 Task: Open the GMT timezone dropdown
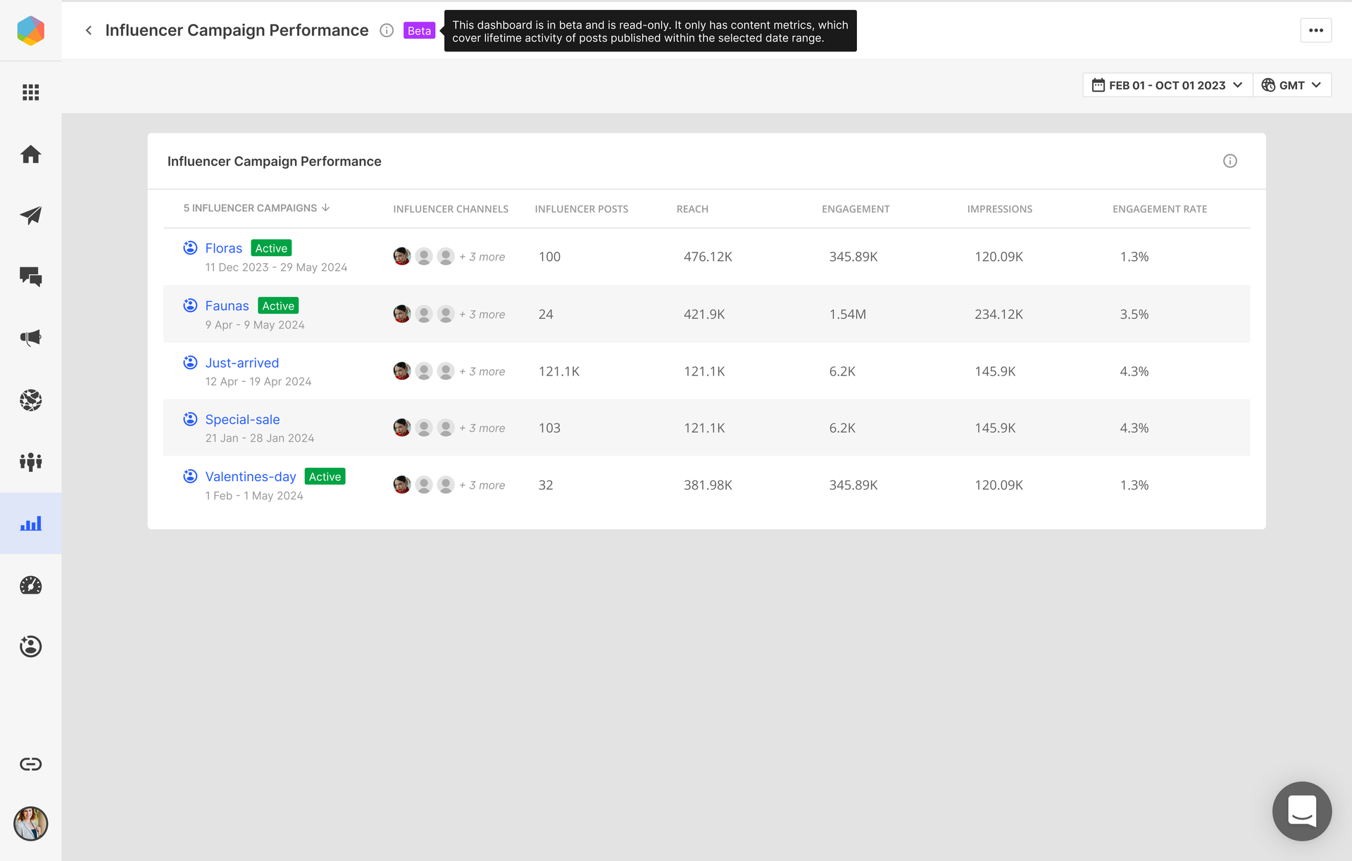[x=1292, y=85]
